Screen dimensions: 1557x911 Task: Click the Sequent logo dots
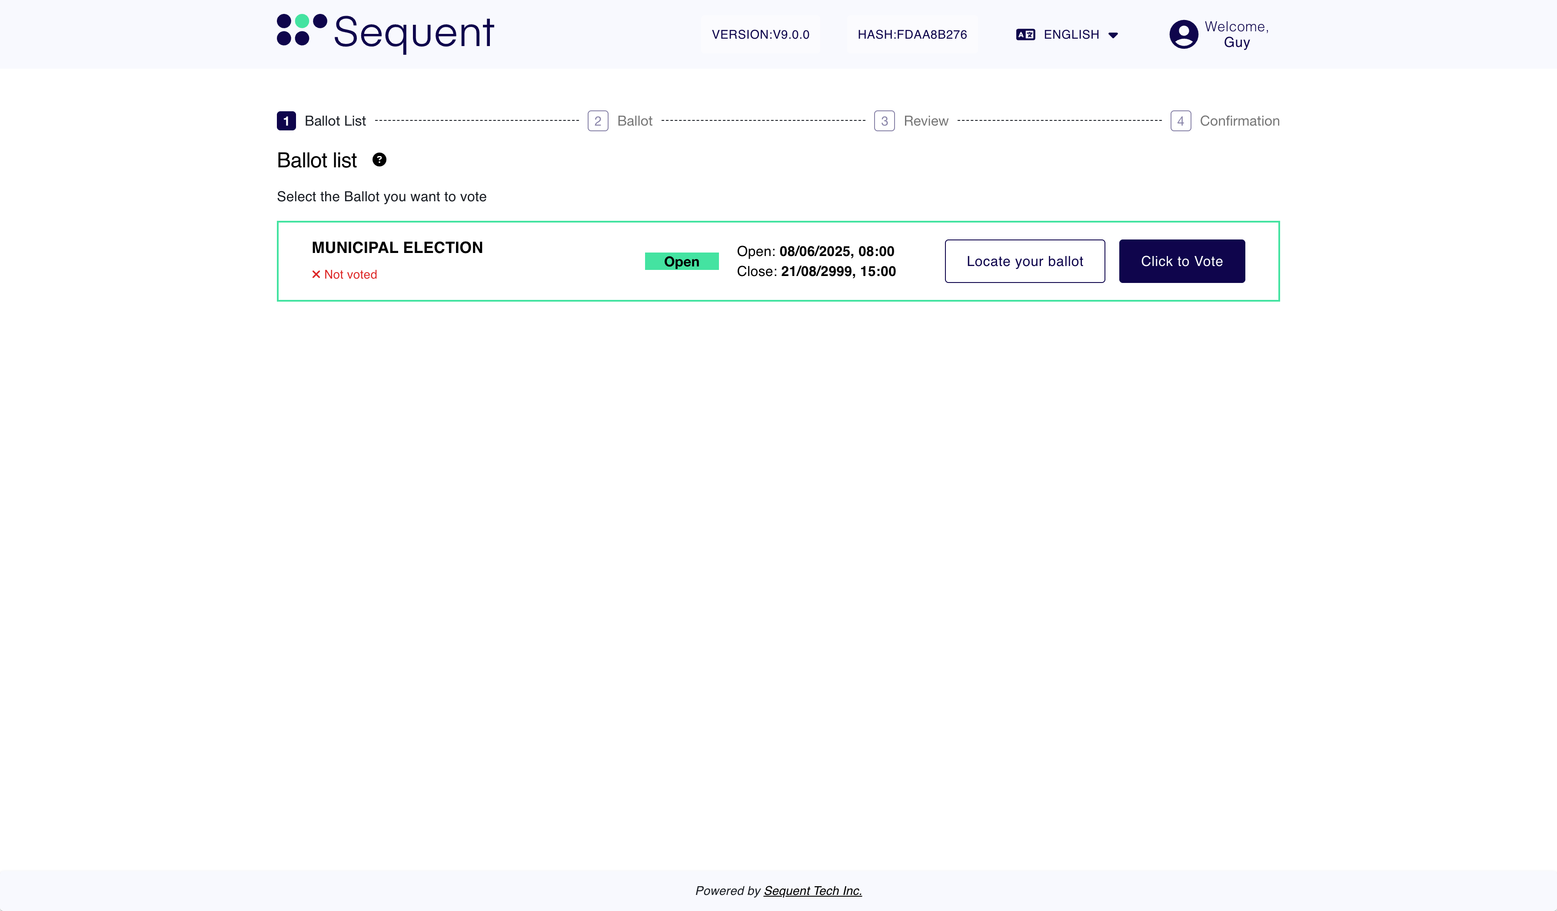(302, 30)
